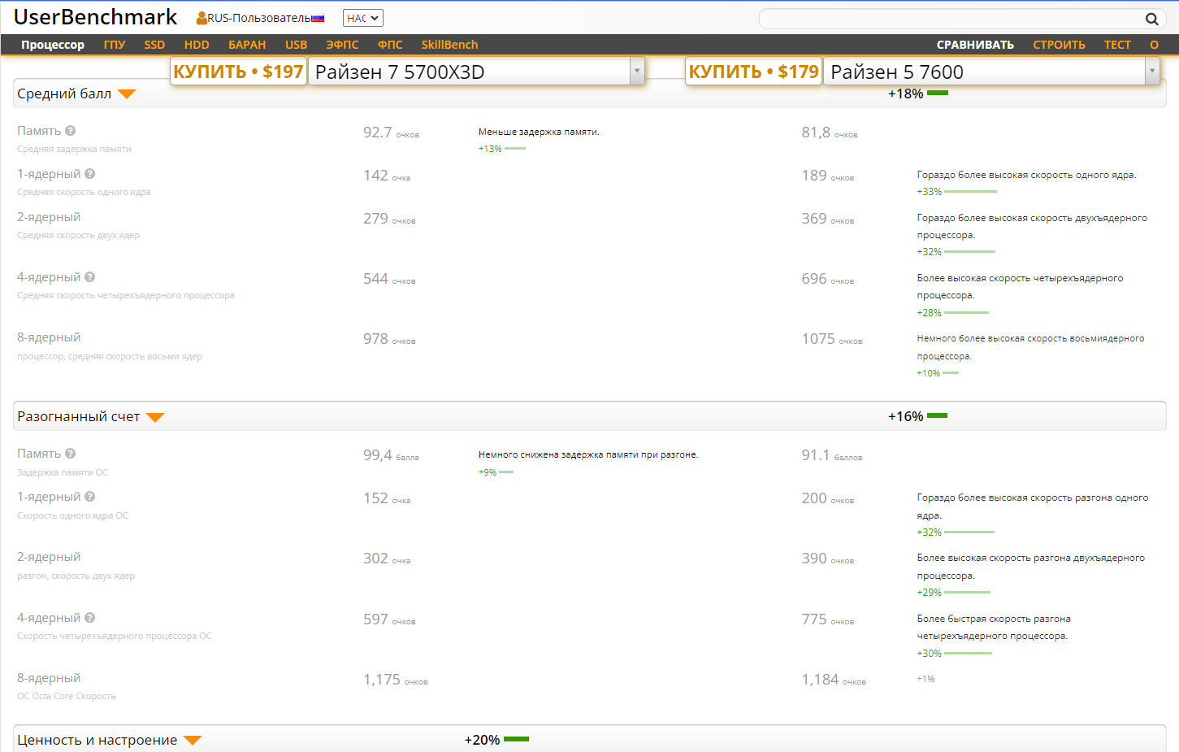Click the 1,175 overclocked octa-core score
Screen dimensions: 1179x752
coord(382,680)
